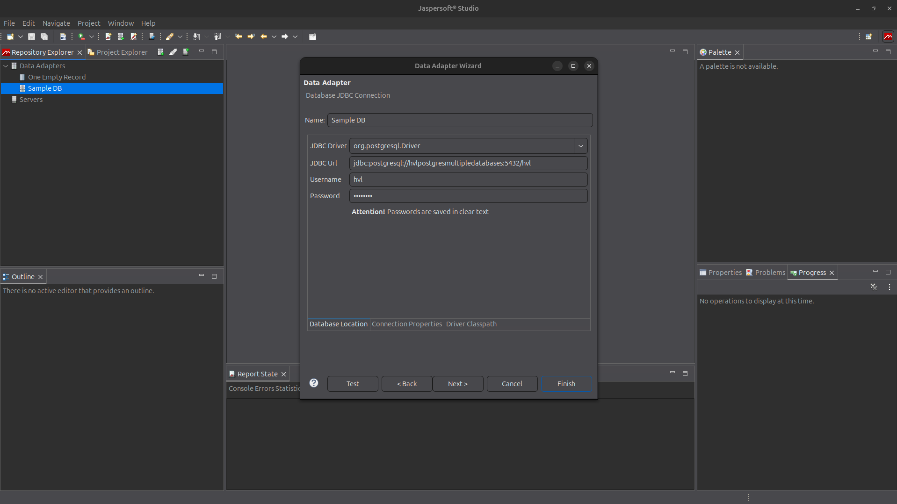Viewport: 897px width, 504px height.
Task: Collapse the Data Adapters tree node
Action: (6, 66)
